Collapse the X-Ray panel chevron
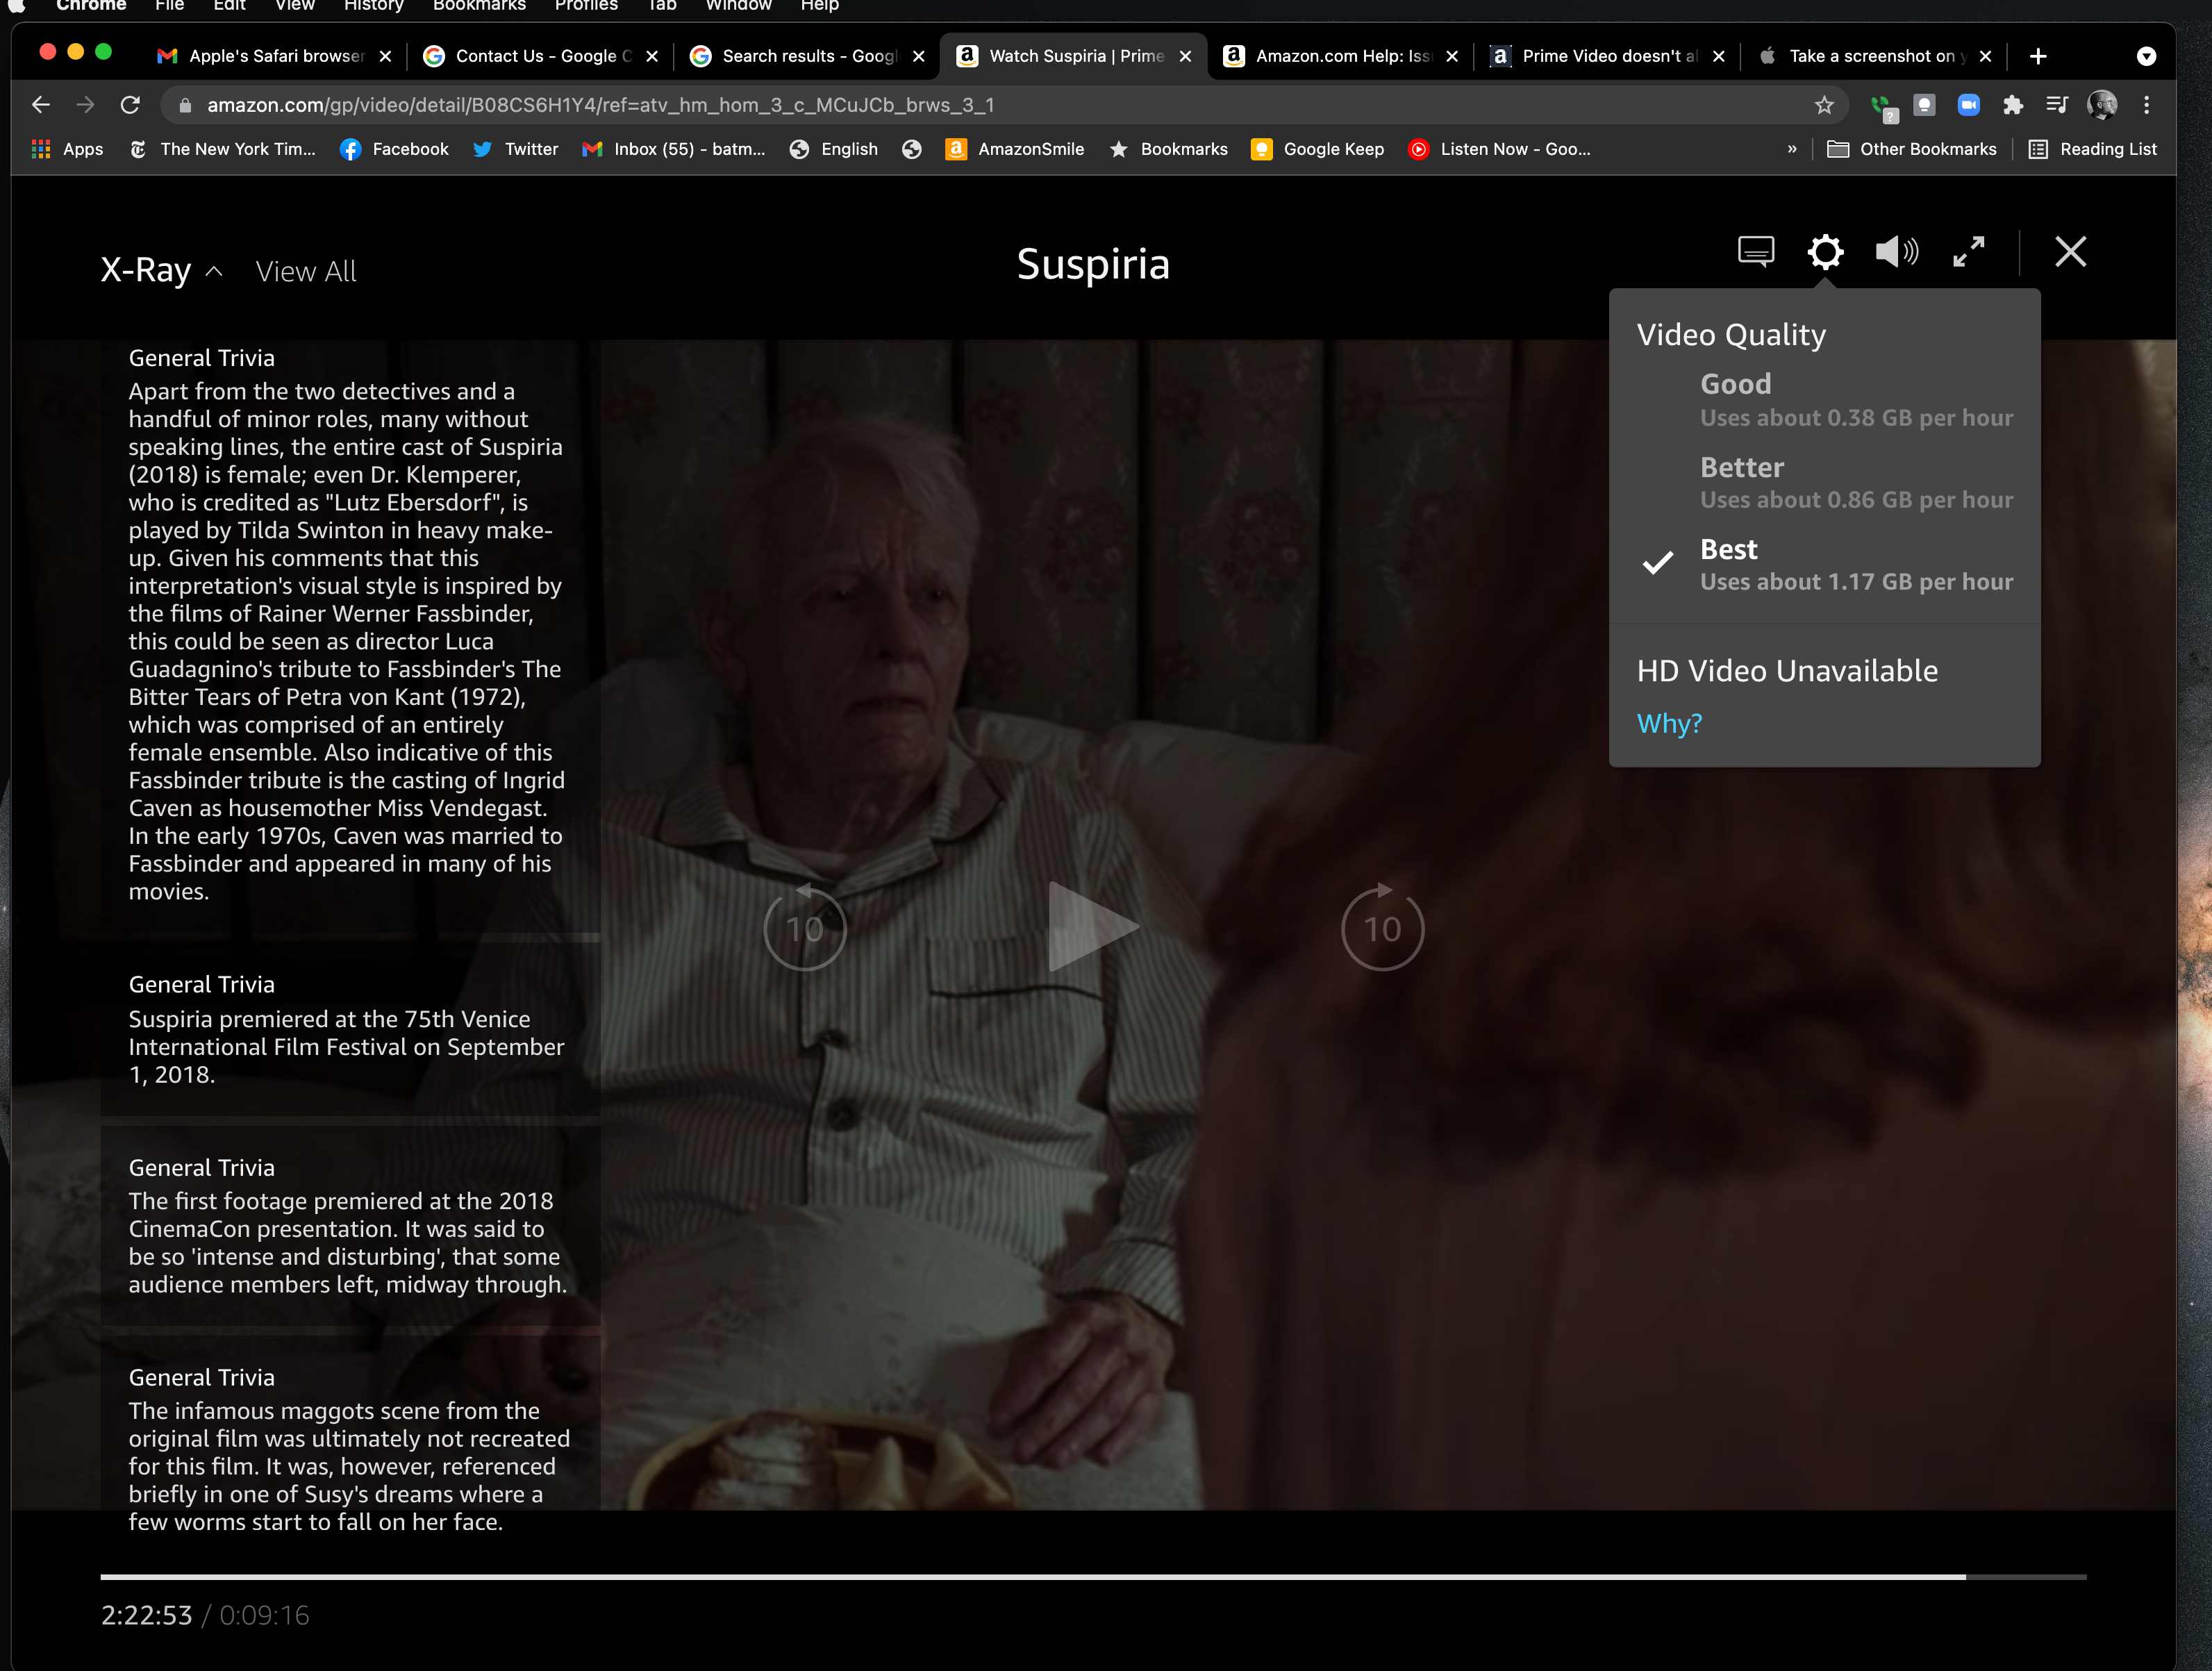Screen dimensions: 2212x1671 [x=214, y=271]
